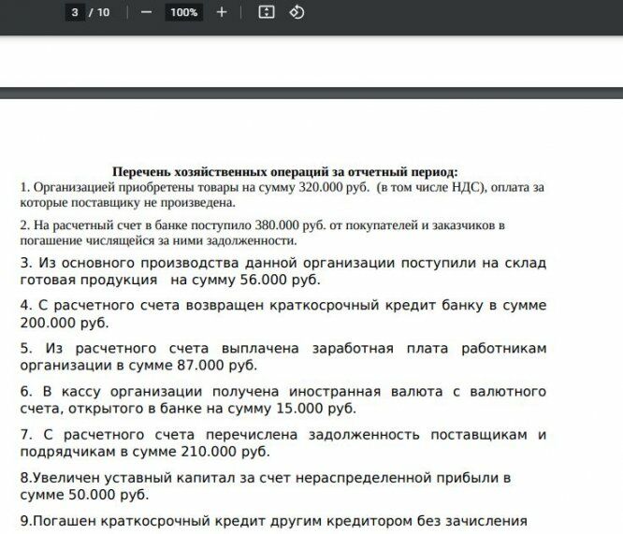Zoom in using the plus icon
Screen dimensions: 623x534
[x=222, y=12]
